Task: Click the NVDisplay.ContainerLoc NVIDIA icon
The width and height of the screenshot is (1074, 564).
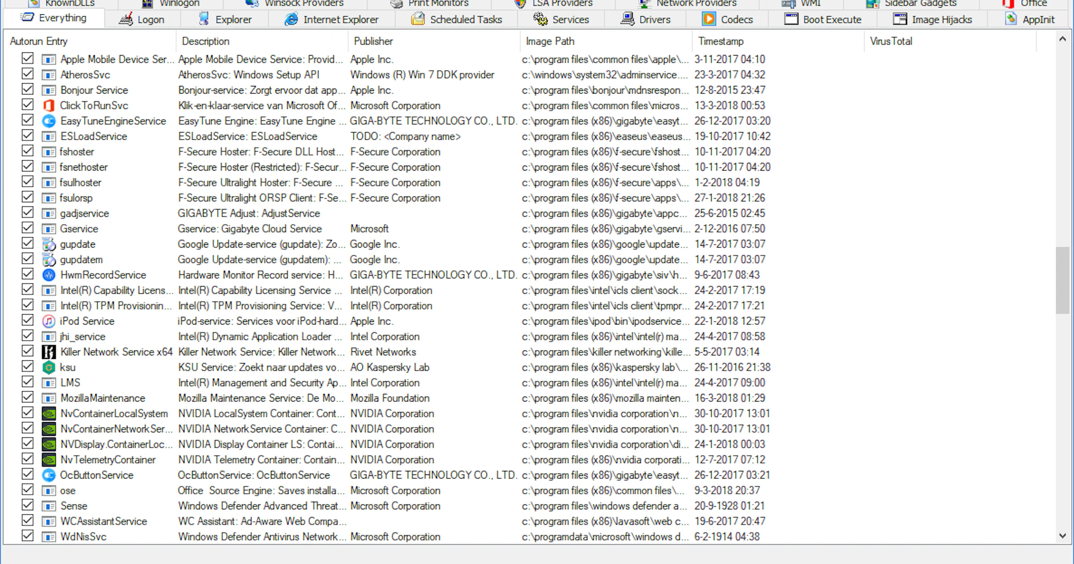Action: click(x=49, y=444)
